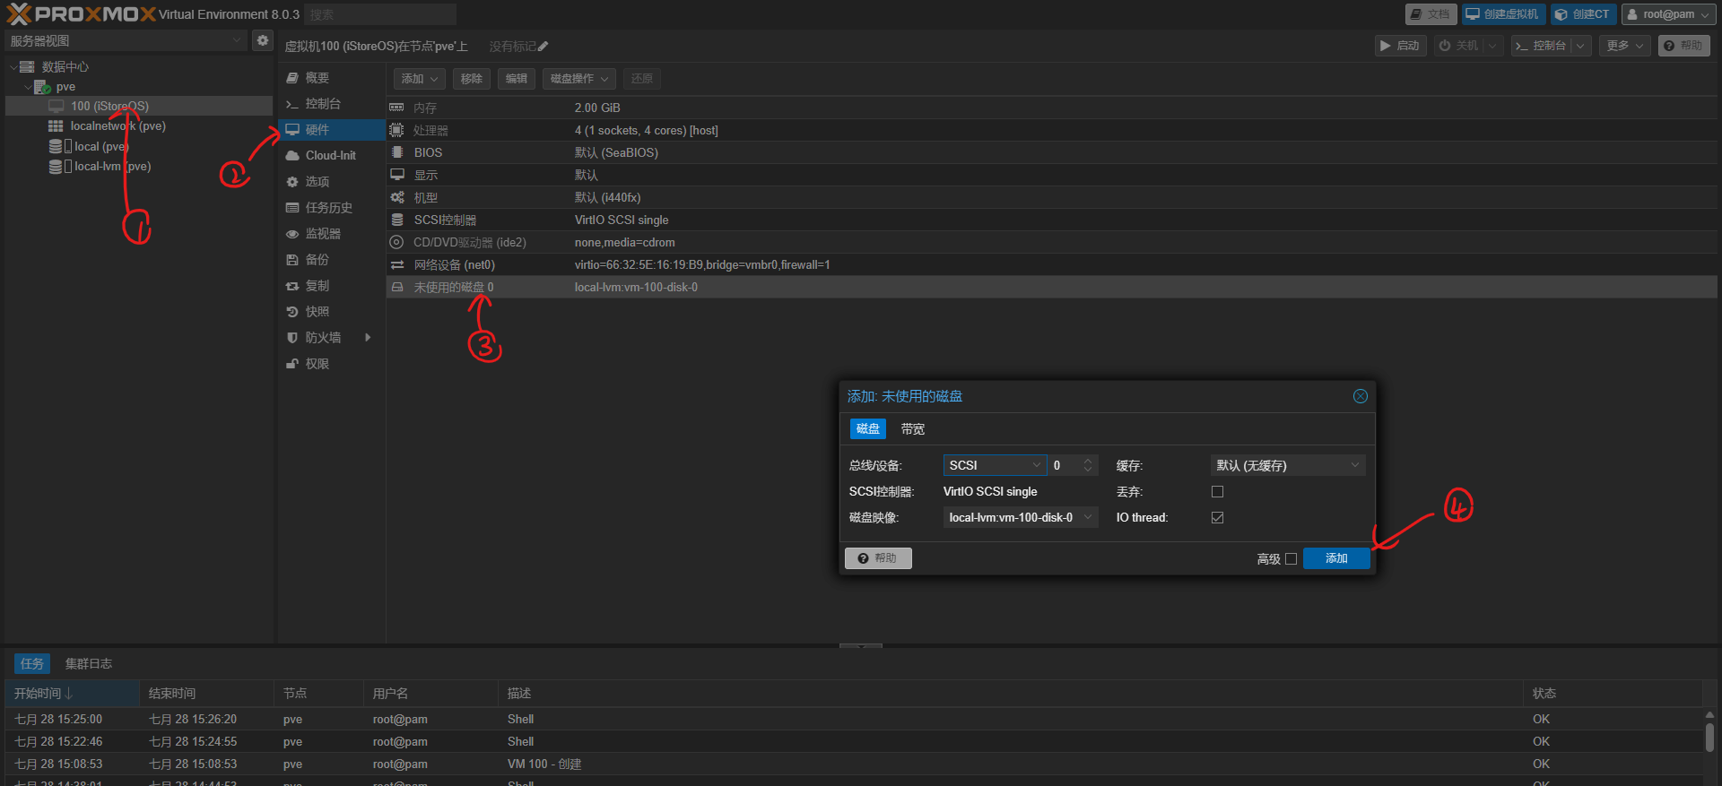Viewport: 1722px width, 786px height.
Task: Switch to the Tasks (任务) tab
Action: pos(32,663)
